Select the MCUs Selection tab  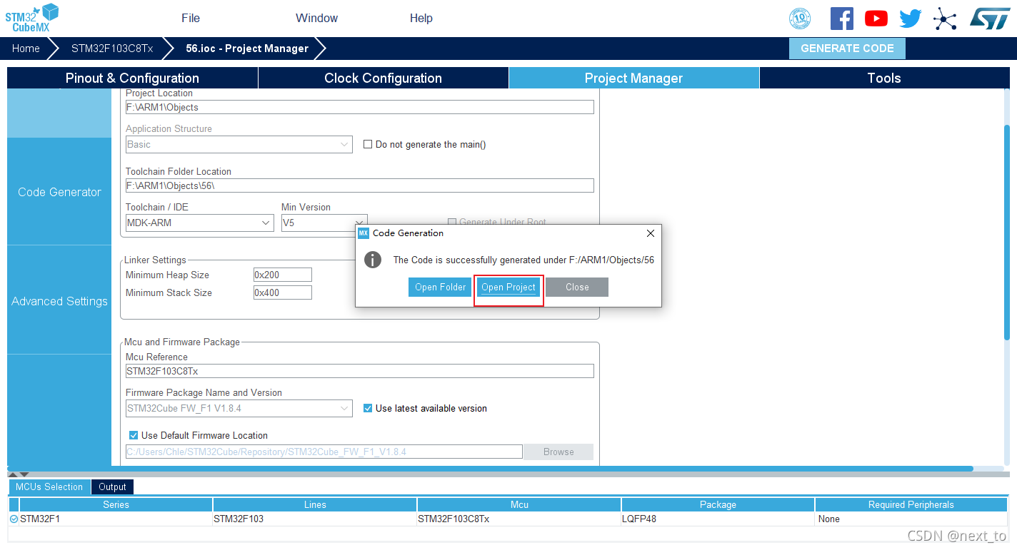coord(49,487)
